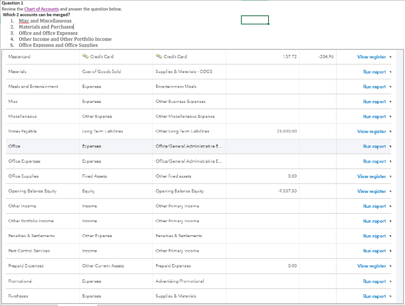Open View register for Prepaid Expenses
Image resolution: width=405 pixels, height=306 pixels.
(371, 266)
